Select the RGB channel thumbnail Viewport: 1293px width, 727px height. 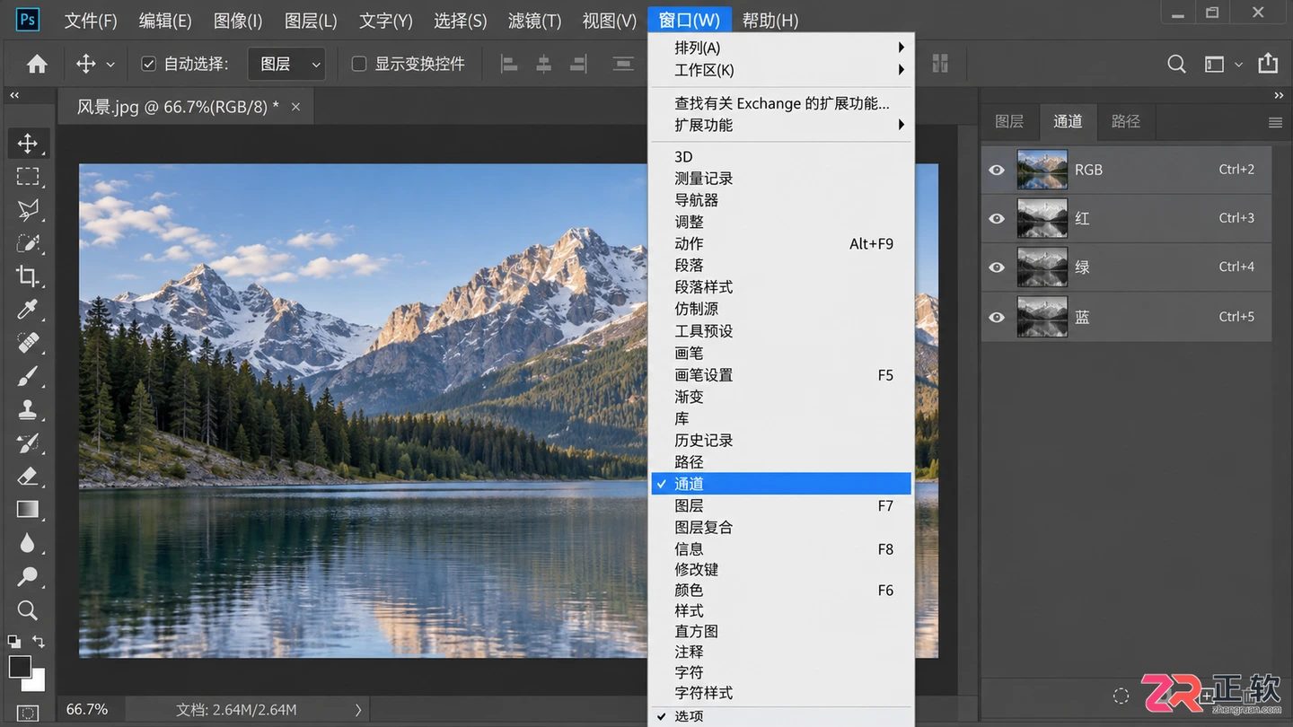click(1042, 170)
